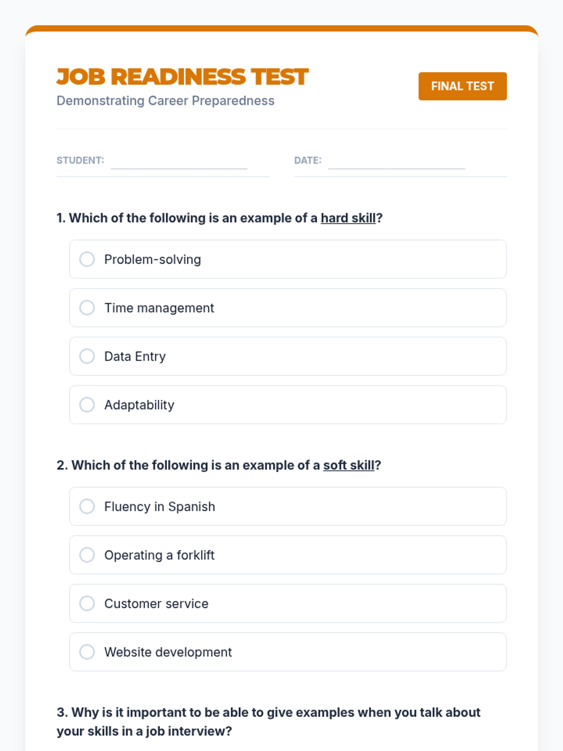Click the Problem-solving option label text
Screen dimensions: 563x751
152,260
